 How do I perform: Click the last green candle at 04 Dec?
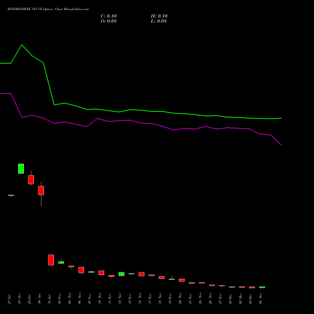(x=262, y=287)
